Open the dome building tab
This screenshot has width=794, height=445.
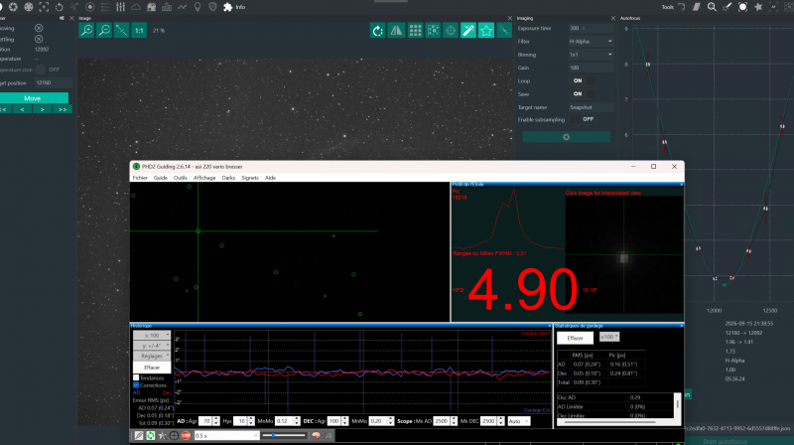pos(151,7)
